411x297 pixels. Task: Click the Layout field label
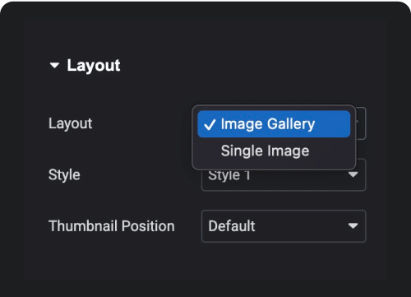[x=71, y=123]
